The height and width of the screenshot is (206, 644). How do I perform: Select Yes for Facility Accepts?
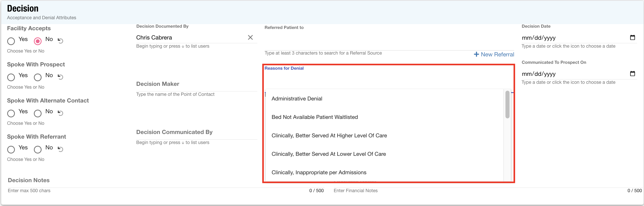[11, 41]
